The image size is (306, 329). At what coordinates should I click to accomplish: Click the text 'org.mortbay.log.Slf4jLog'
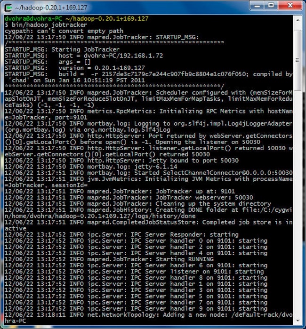127,129
